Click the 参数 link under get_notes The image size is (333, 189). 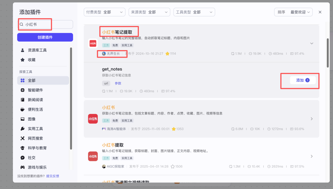pyautogui.click(x=118, y=83)
